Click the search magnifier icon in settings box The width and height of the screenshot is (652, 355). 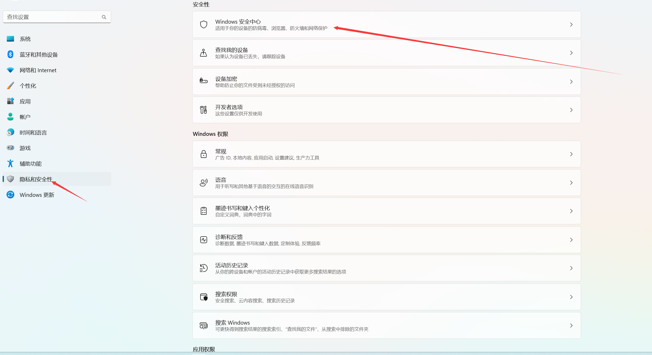[104, 17]
